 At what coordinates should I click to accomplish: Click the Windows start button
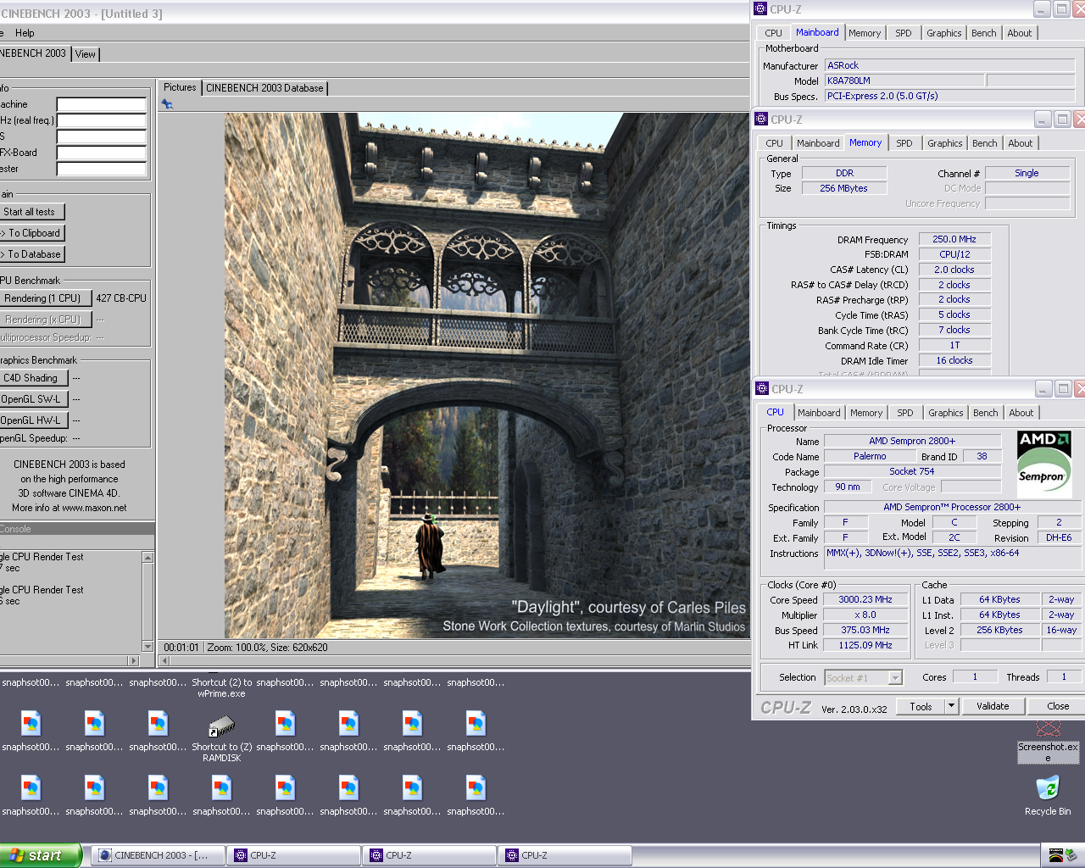tap(40, 855)
